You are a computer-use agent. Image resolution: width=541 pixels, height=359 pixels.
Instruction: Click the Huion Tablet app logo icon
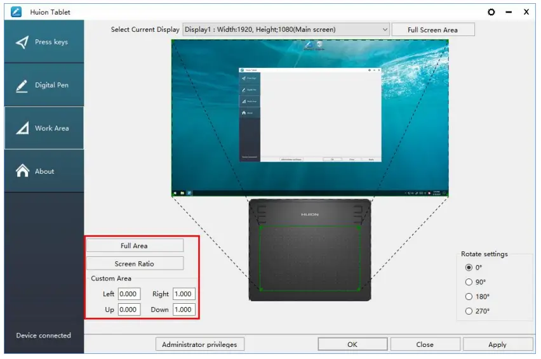[16, 11]
